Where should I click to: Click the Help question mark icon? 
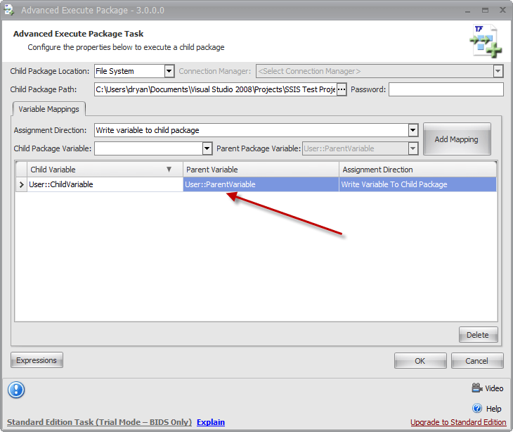click(x=477, y=408)
